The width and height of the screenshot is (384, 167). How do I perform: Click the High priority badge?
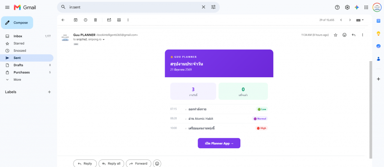tap(261, 128)
